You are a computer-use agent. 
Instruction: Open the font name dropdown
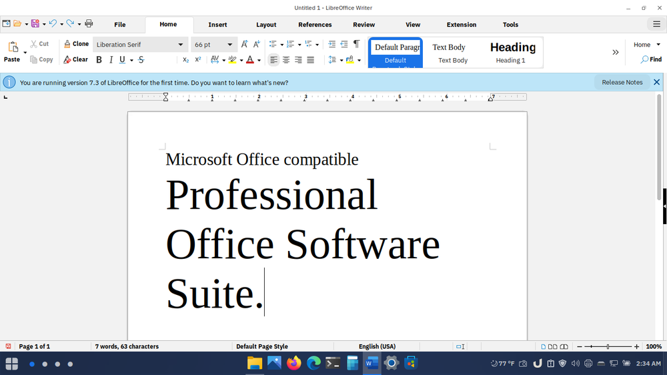pyautogui.click(x=180, y=45)
